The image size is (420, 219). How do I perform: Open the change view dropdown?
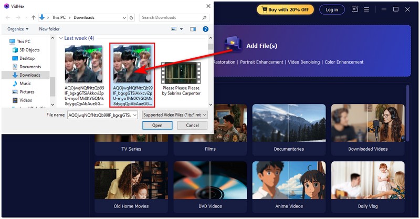(182, 29)
